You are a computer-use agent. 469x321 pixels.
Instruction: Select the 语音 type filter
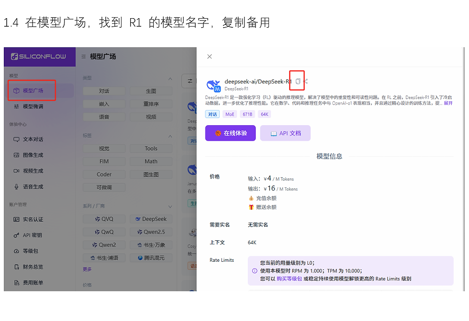(104, 117)
